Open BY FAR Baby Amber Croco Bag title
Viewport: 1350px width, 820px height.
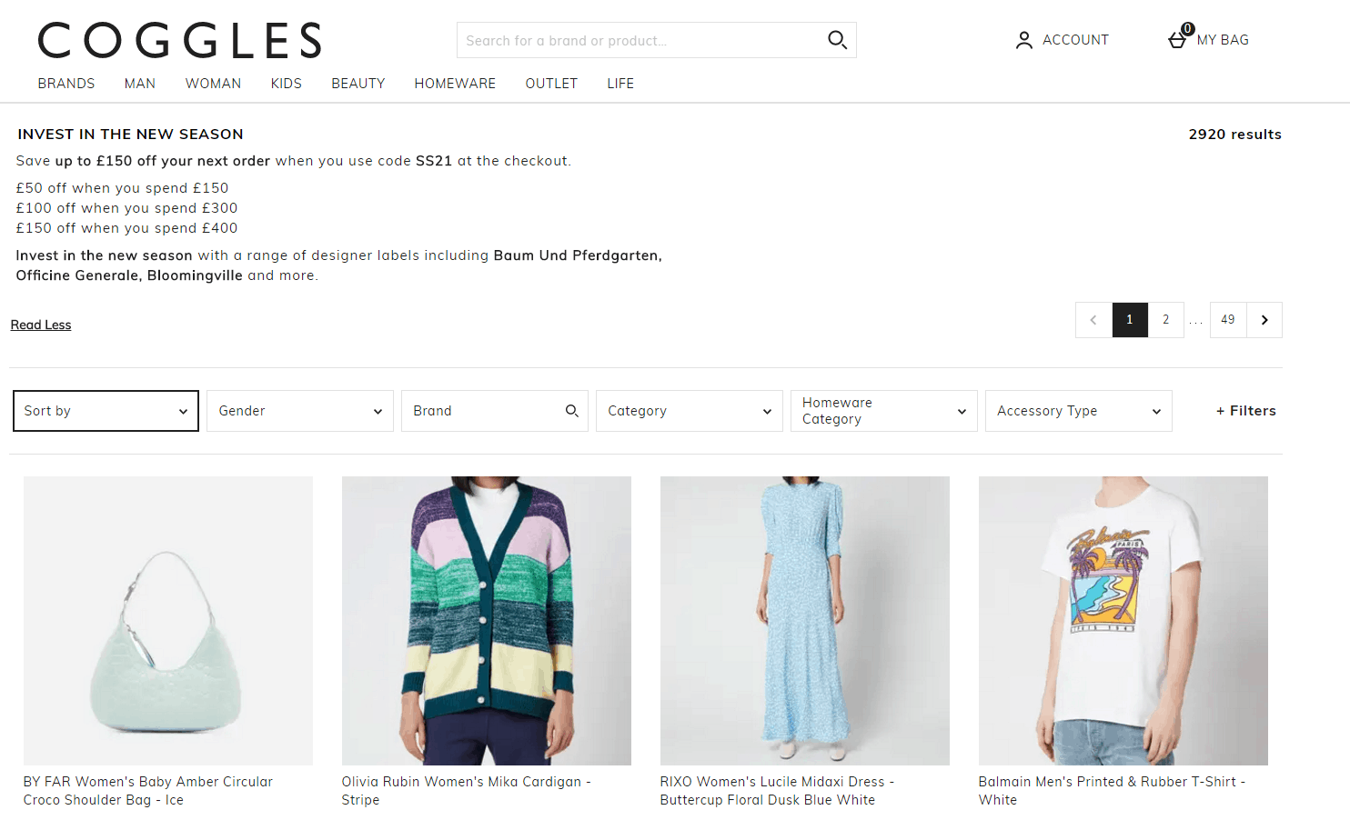coord(148,791)
